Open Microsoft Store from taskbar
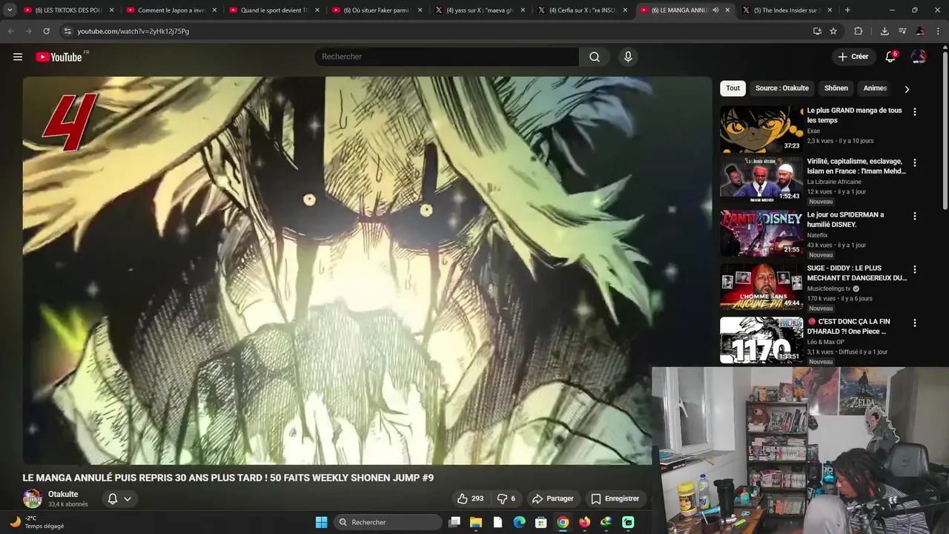Image resolution: width=949 pixels, height=534 pixels. 541,522
